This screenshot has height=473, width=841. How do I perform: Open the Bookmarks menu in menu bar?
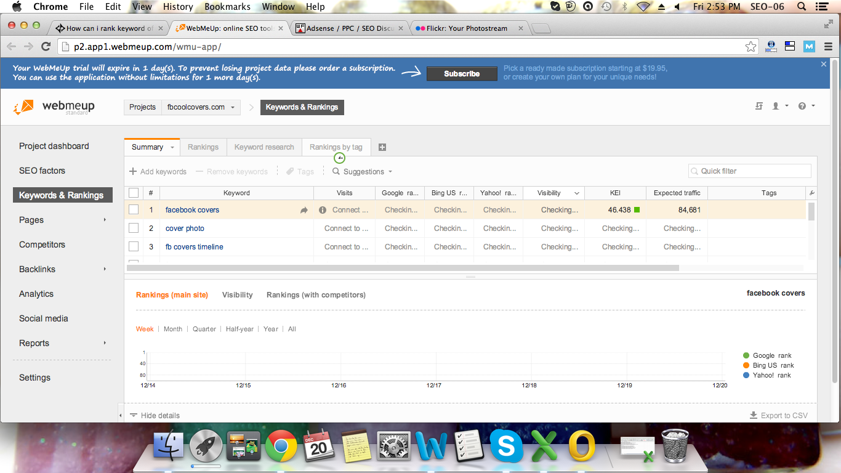click(227, 7)
